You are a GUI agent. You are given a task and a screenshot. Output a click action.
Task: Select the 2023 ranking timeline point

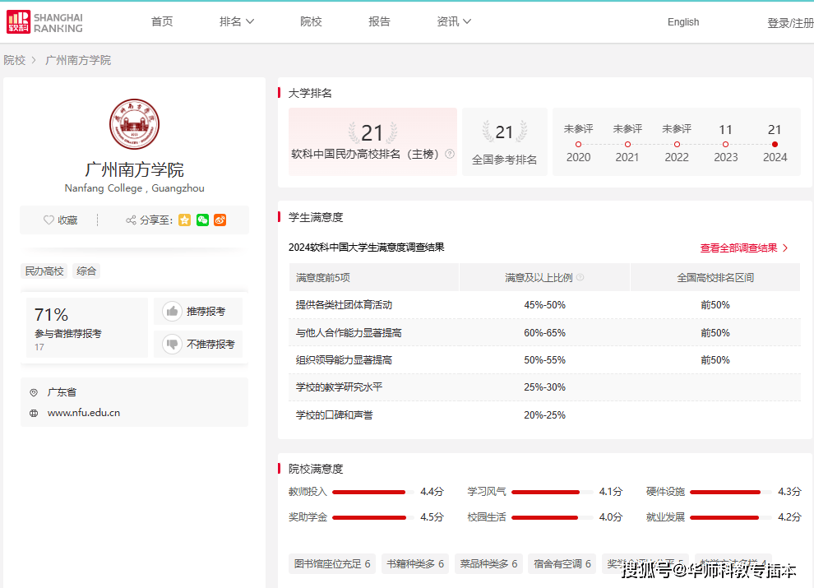tap(725, 144)
